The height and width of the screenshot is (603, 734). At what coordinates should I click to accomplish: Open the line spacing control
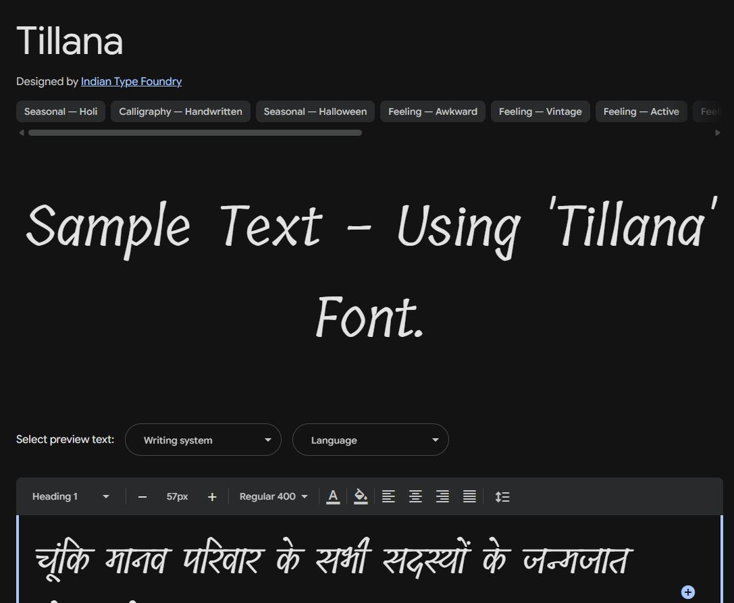click(x=502, y=496)
